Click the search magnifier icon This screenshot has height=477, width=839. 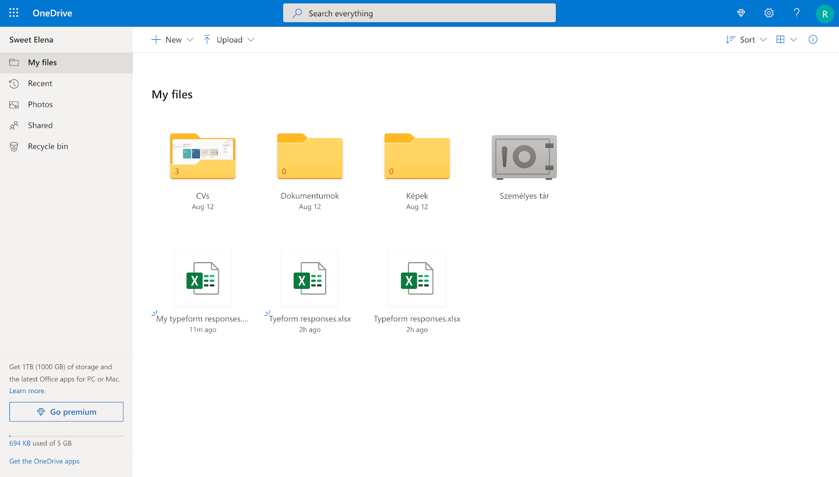tap(297, 13)
